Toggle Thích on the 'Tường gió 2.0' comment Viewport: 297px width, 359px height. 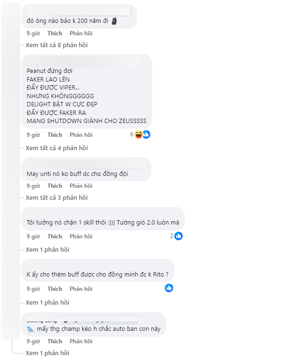tap(55, 236)
